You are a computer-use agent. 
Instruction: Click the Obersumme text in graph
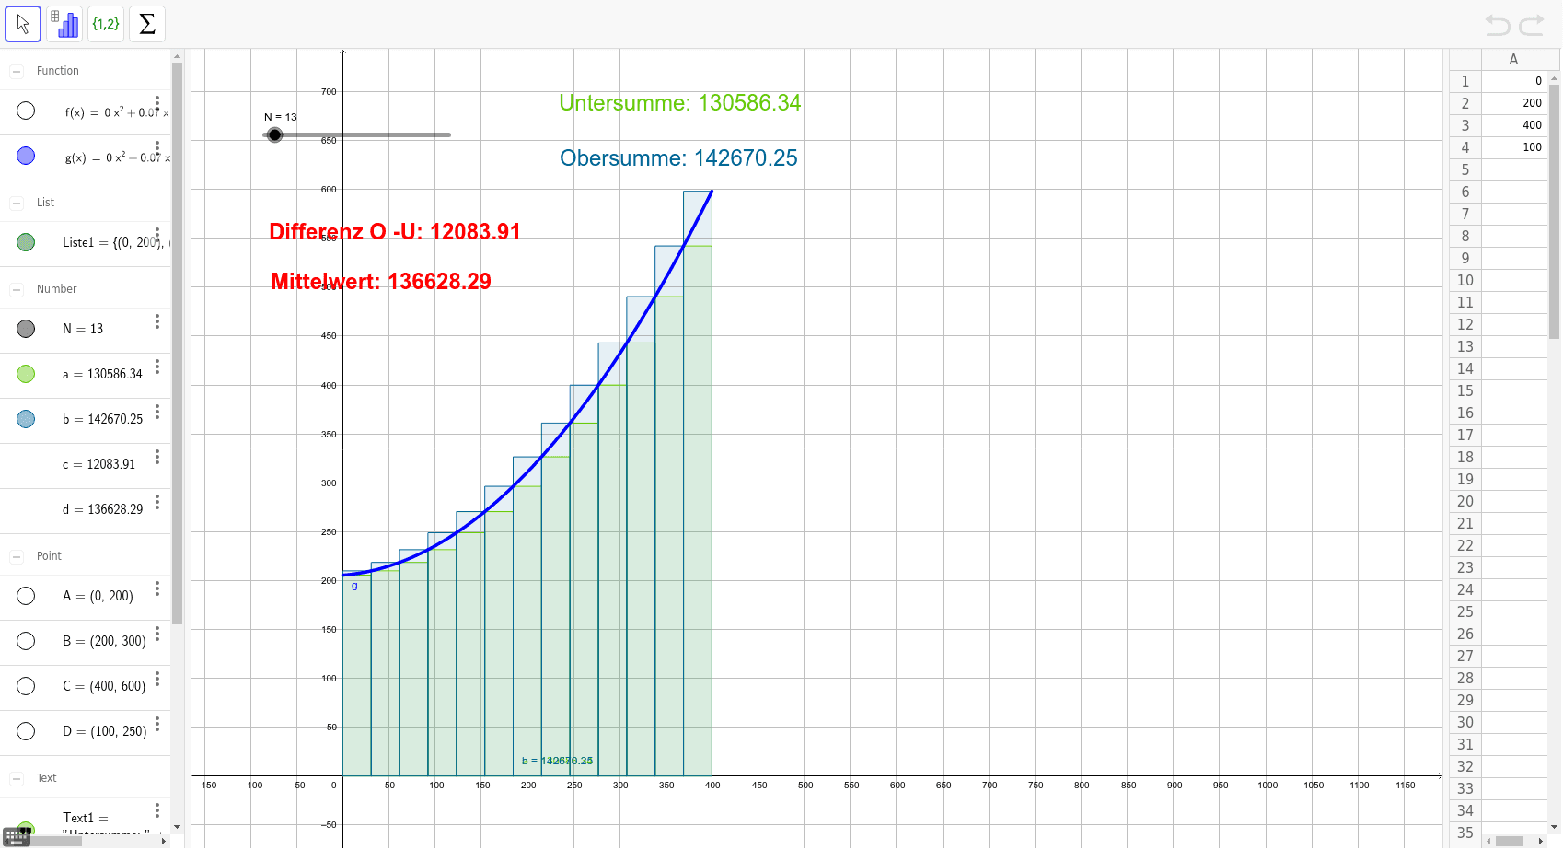[x=678, y=157]
